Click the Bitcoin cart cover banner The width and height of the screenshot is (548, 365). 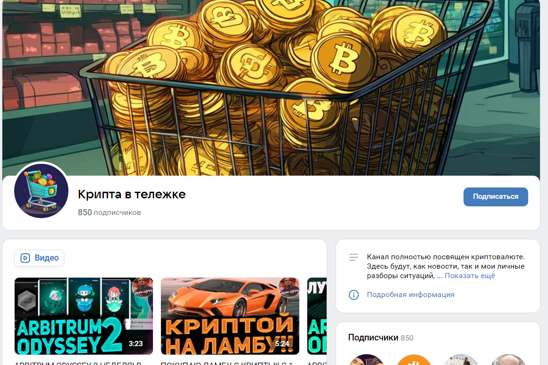tap(271, 87)
